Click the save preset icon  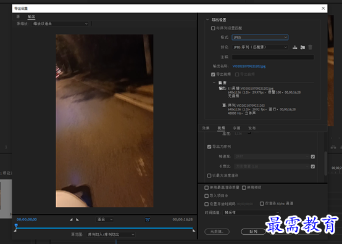tap(295, 47)
